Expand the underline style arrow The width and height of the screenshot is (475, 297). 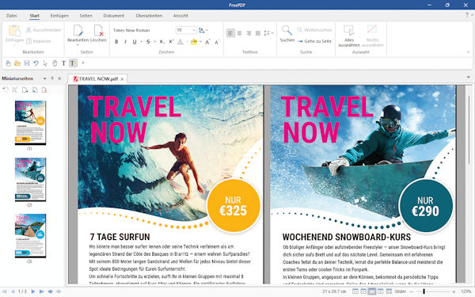tap(141, 42)
